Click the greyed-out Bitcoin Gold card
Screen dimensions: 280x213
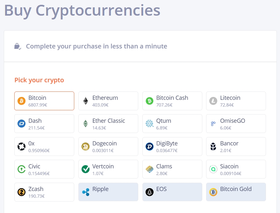[x=236, y=192]
